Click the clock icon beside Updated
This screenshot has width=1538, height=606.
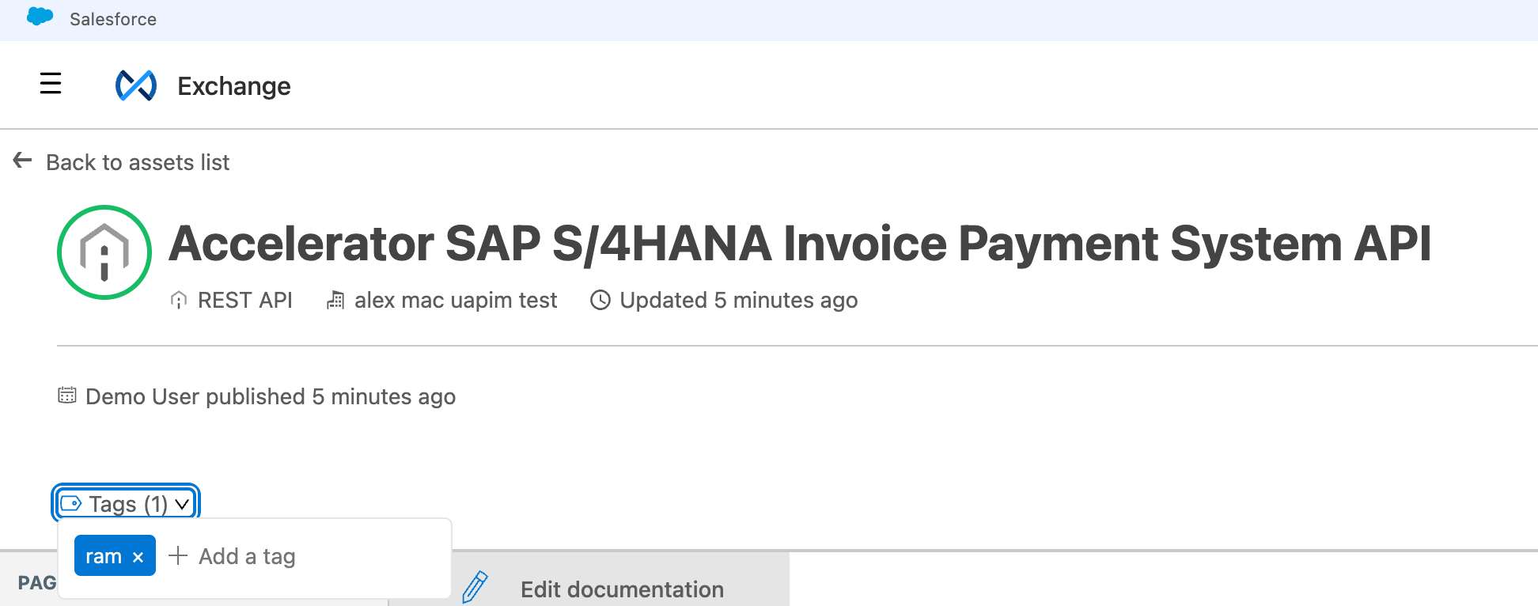coord(600,301)
